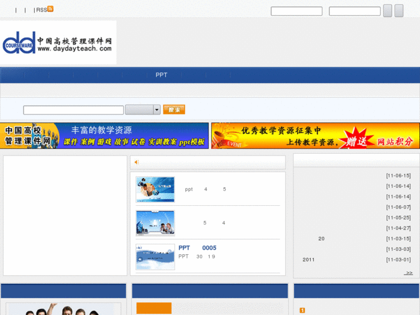Open the daydayteach.com courseware logo
This screenshot has width=420, height=315.
pos(58,42)
